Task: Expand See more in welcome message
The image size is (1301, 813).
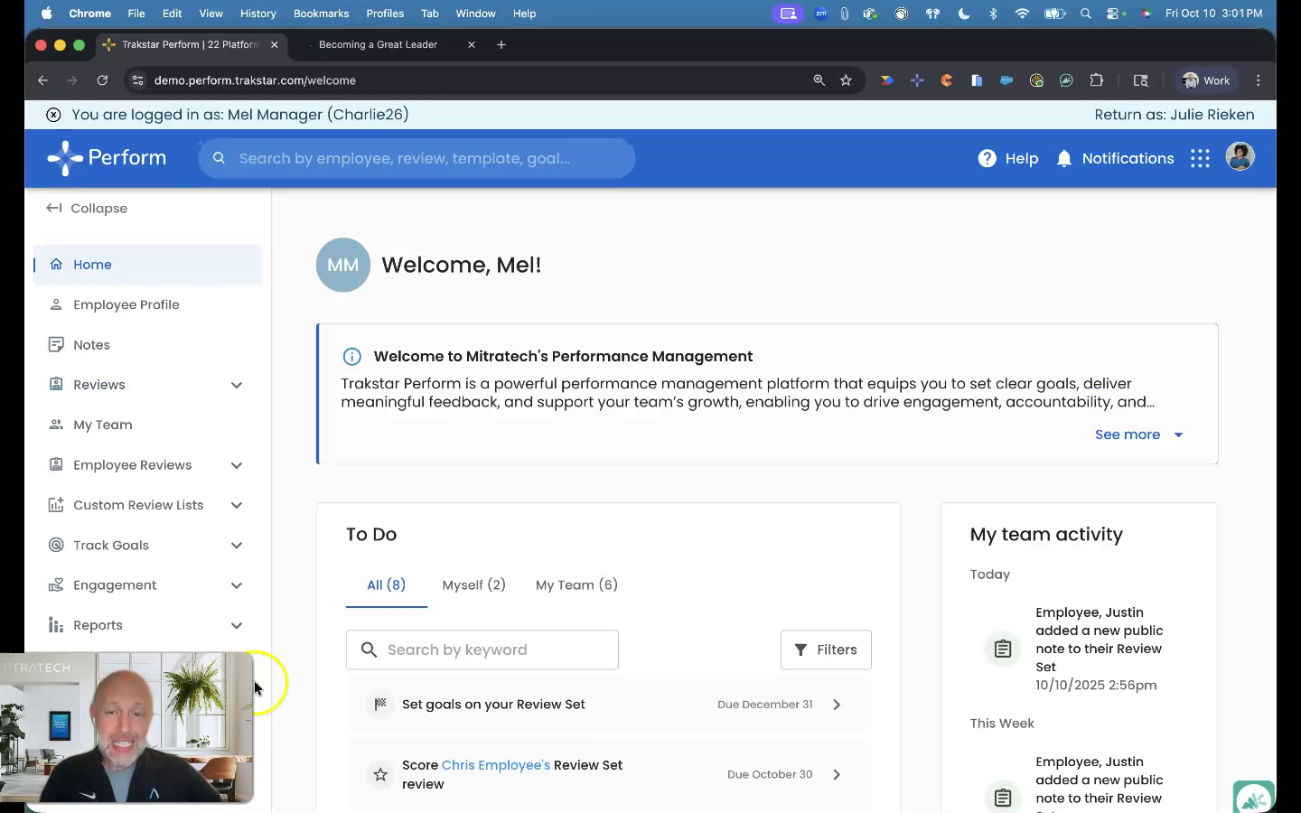Action: (x=1138, y=435)
